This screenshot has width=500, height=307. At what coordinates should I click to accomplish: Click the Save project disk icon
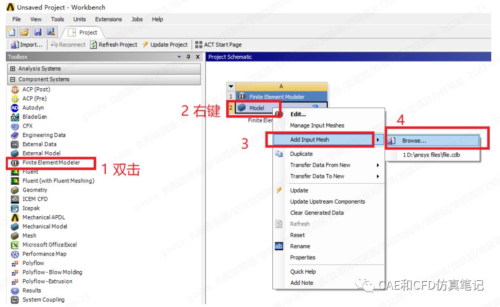tap(38, 32)
